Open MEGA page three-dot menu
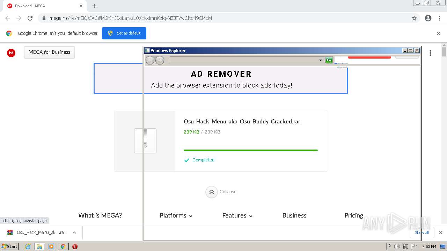 click(430, 53)
